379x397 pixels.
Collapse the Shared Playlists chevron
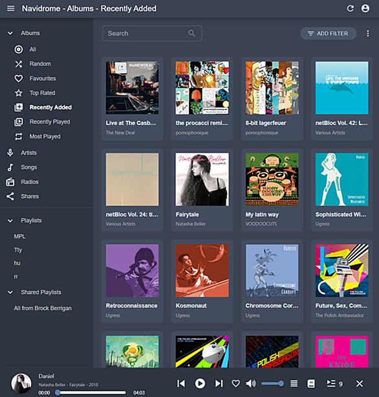point(10,293)
